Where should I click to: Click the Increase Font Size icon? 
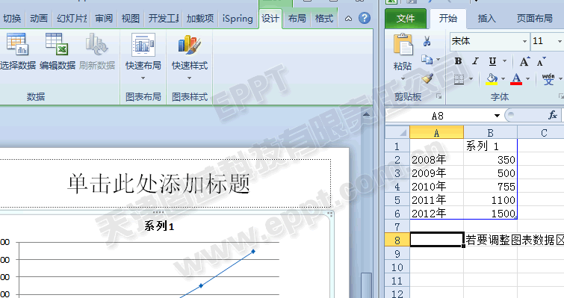click(524, 61)
